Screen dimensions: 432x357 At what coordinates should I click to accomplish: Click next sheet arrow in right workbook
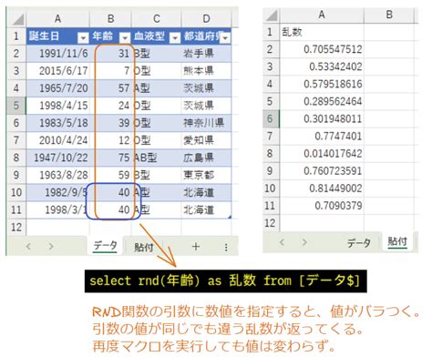click(x=304, y=242)
